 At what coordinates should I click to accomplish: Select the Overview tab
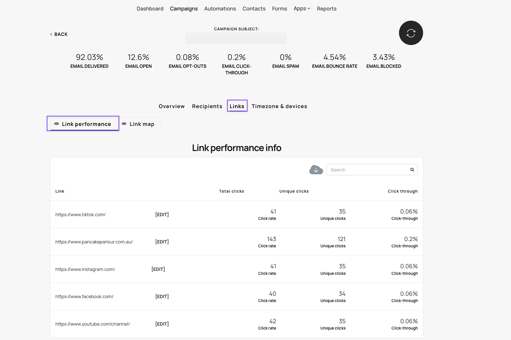point(172,106)
